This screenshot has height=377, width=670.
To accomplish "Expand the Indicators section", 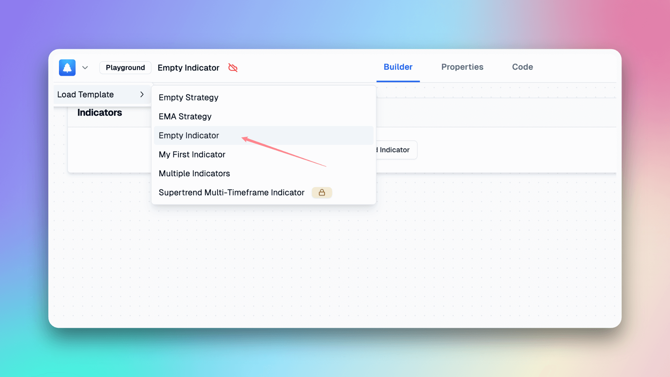I will point(99,112).
